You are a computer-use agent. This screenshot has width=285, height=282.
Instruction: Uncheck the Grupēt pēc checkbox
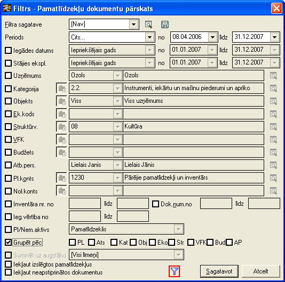point(8,242)
